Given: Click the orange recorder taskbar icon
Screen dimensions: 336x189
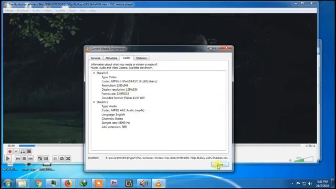Looking at the screenshot, I should point(99,183).
